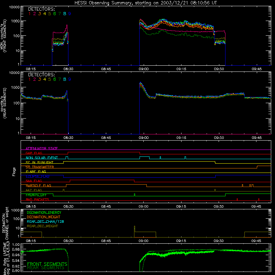The image size is (275, 275).
Task: Select the PARTICLE_FLAG label
Action: click(x=38, y=186)
